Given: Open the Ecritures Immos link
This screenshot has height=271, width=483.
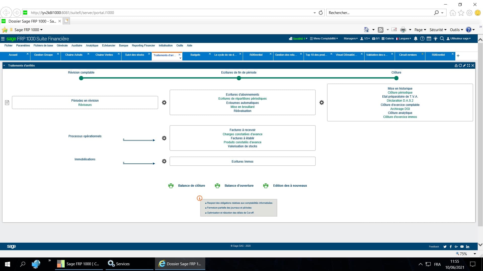Looking at the screenshot, I should click(x=242, y=161).
